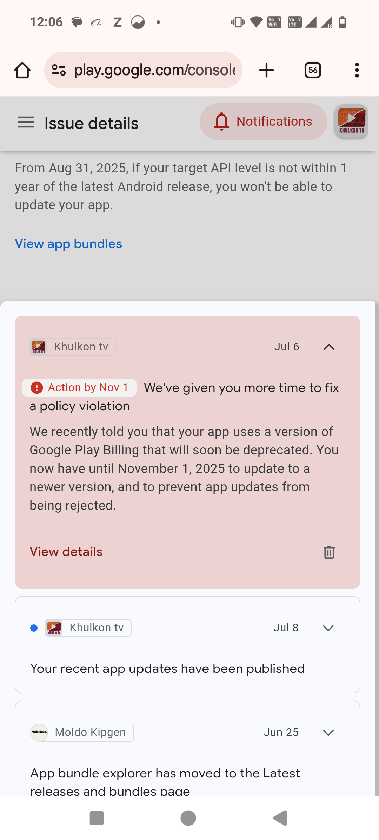379x840 pixels.
Task: Open the Khulkon TV app icon in header
Action: click(x=351, y=121)
